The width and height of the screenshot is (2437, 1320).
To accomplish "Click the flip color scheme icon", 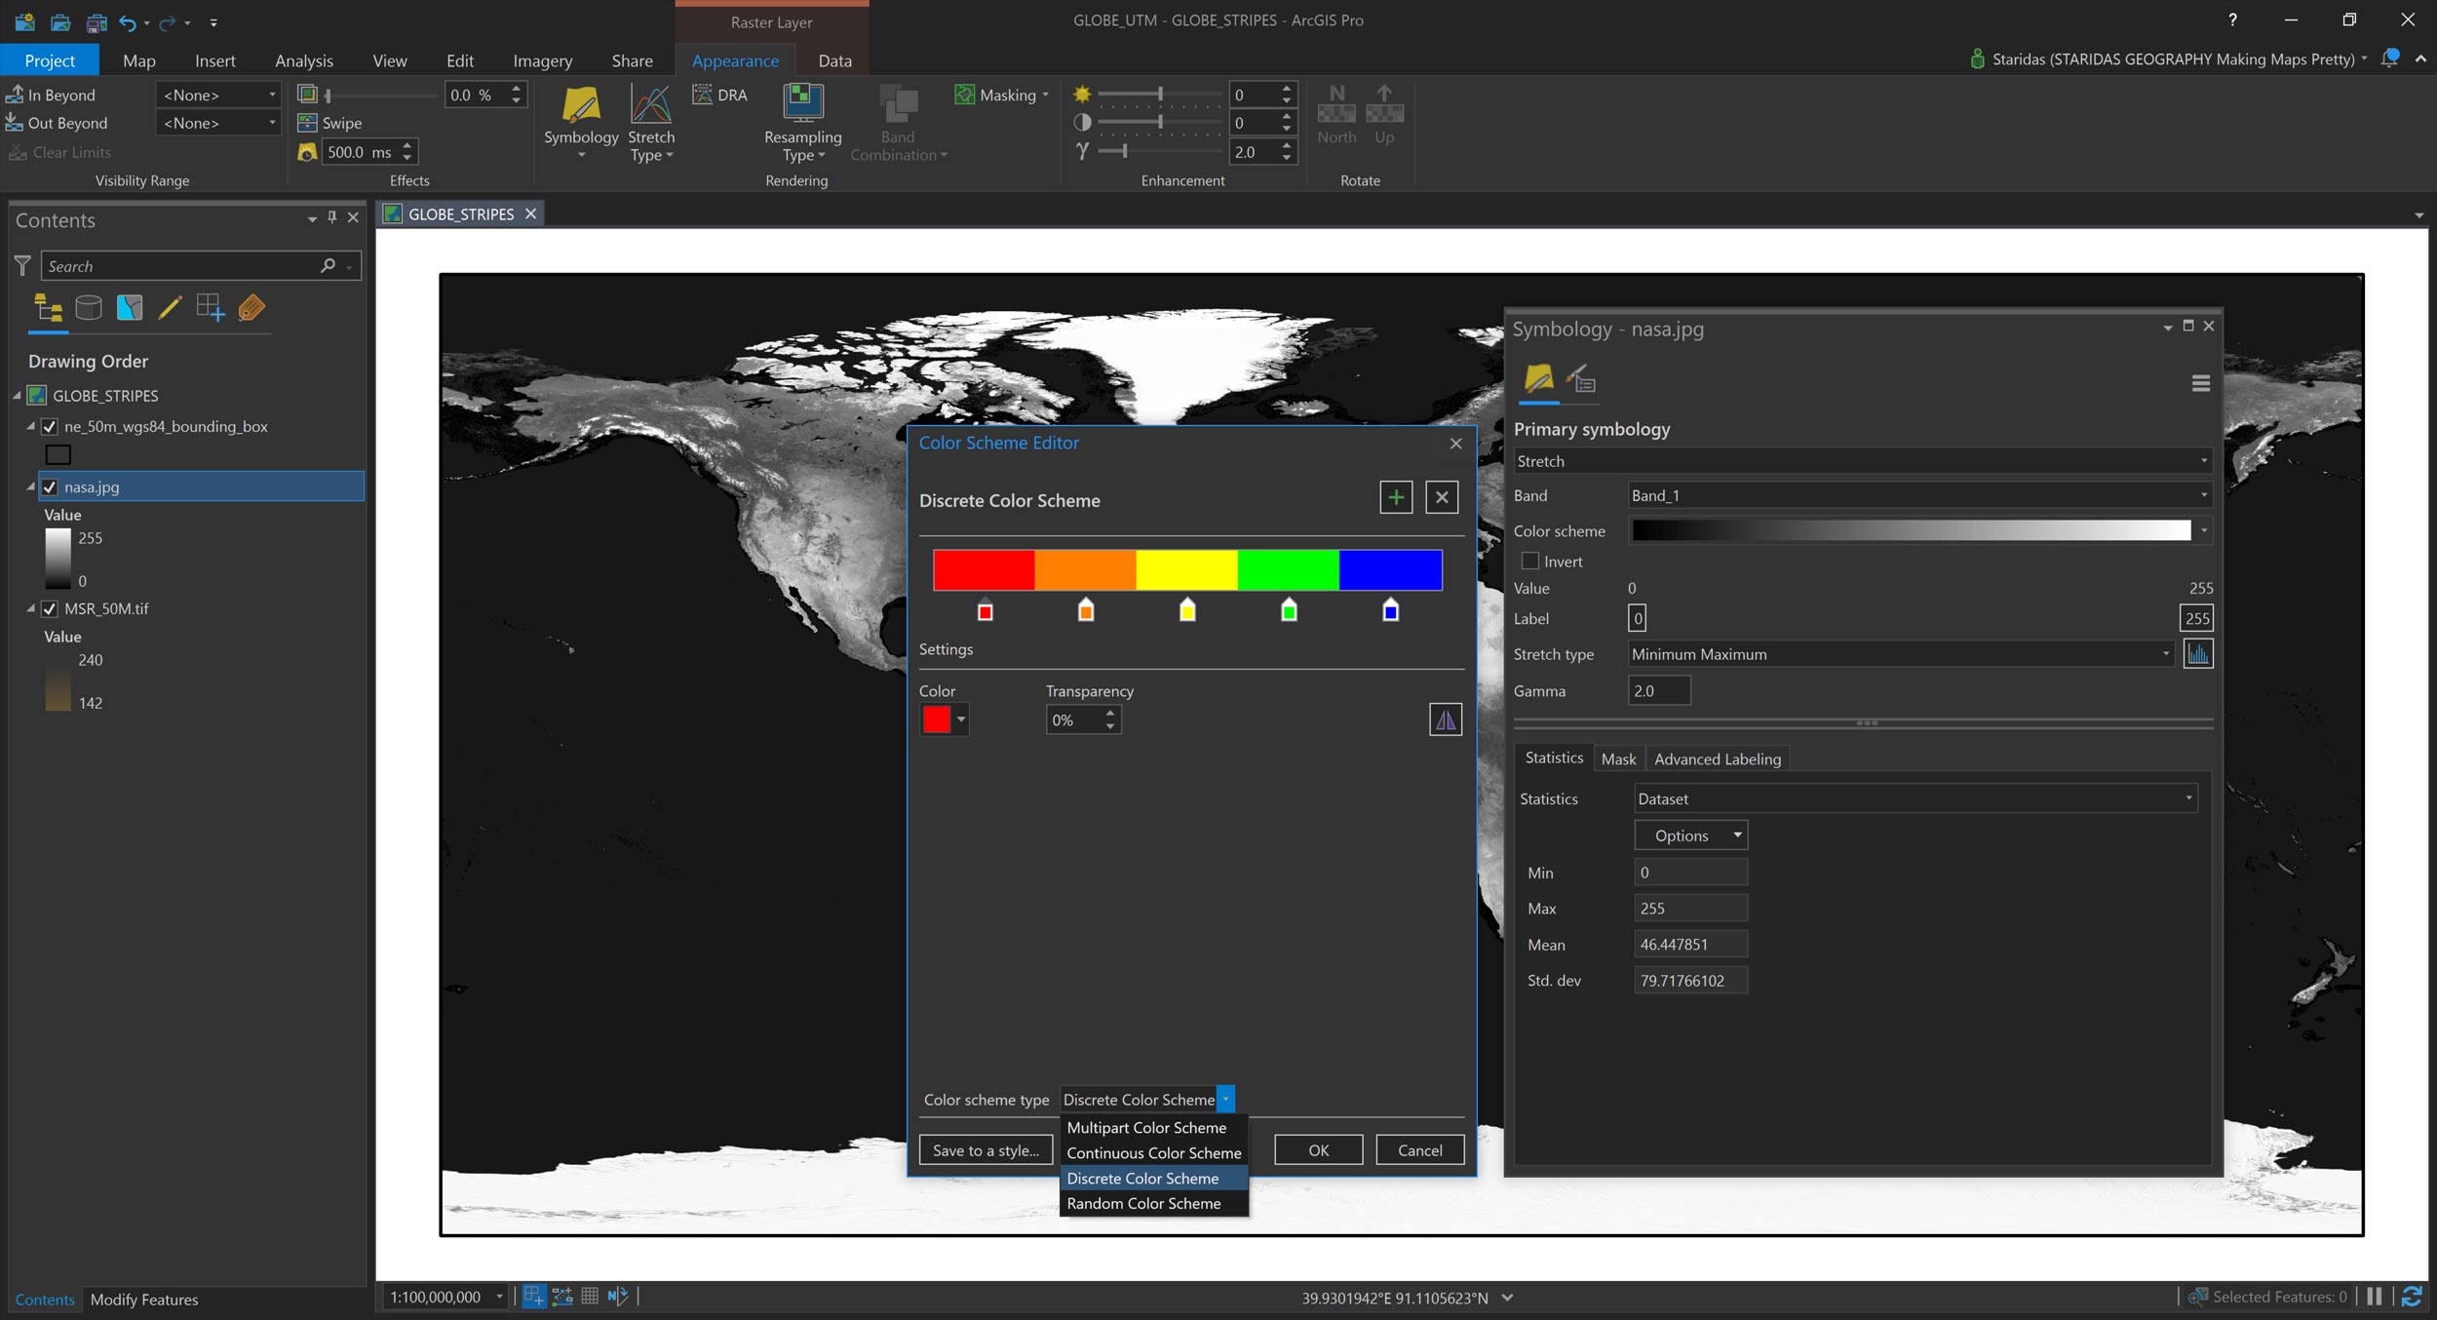I will point(1445,719).
